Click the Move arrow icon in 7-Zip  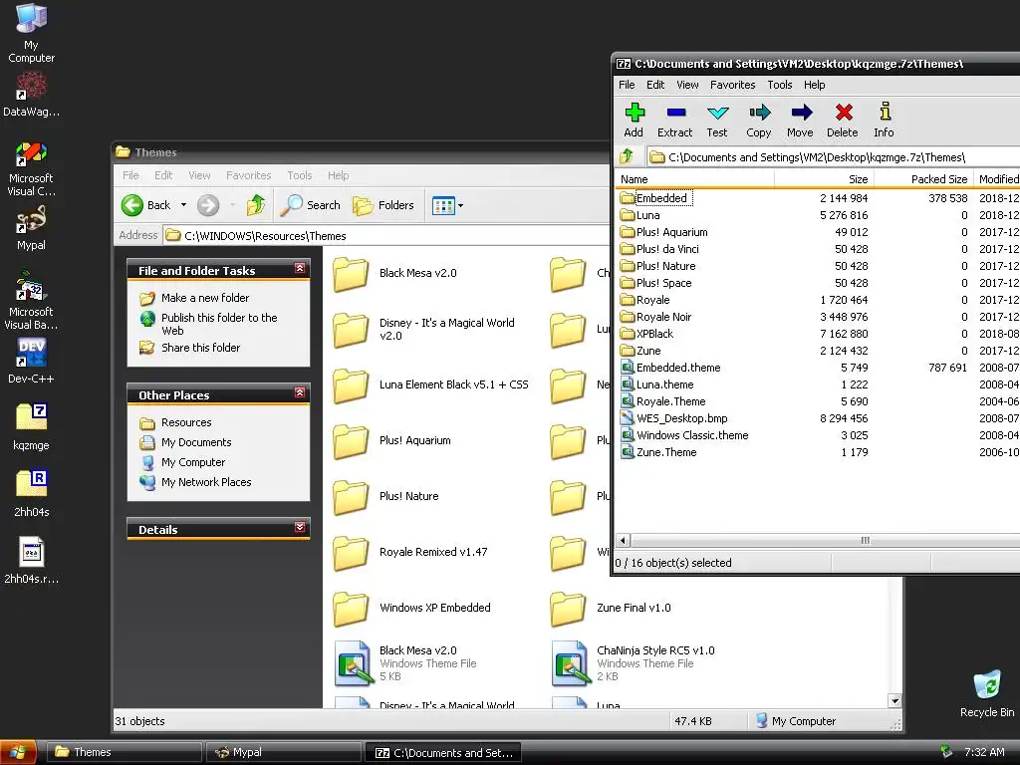click(800, 121)
